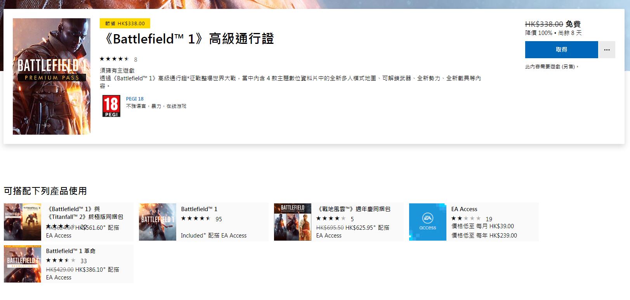Click the star rating of Battlefield™ 1 with 95 reviews
This screenshot has height=300, width=630.
[x=196, y=218]
